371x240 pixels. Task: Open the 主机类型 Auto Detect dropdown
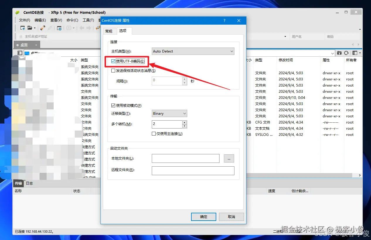(x=193, y=51)
